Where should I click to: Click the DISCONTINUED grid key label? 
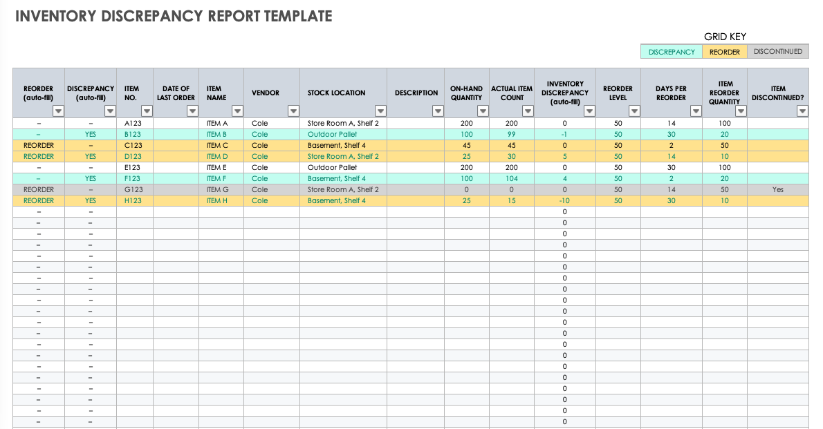(777, 51)
